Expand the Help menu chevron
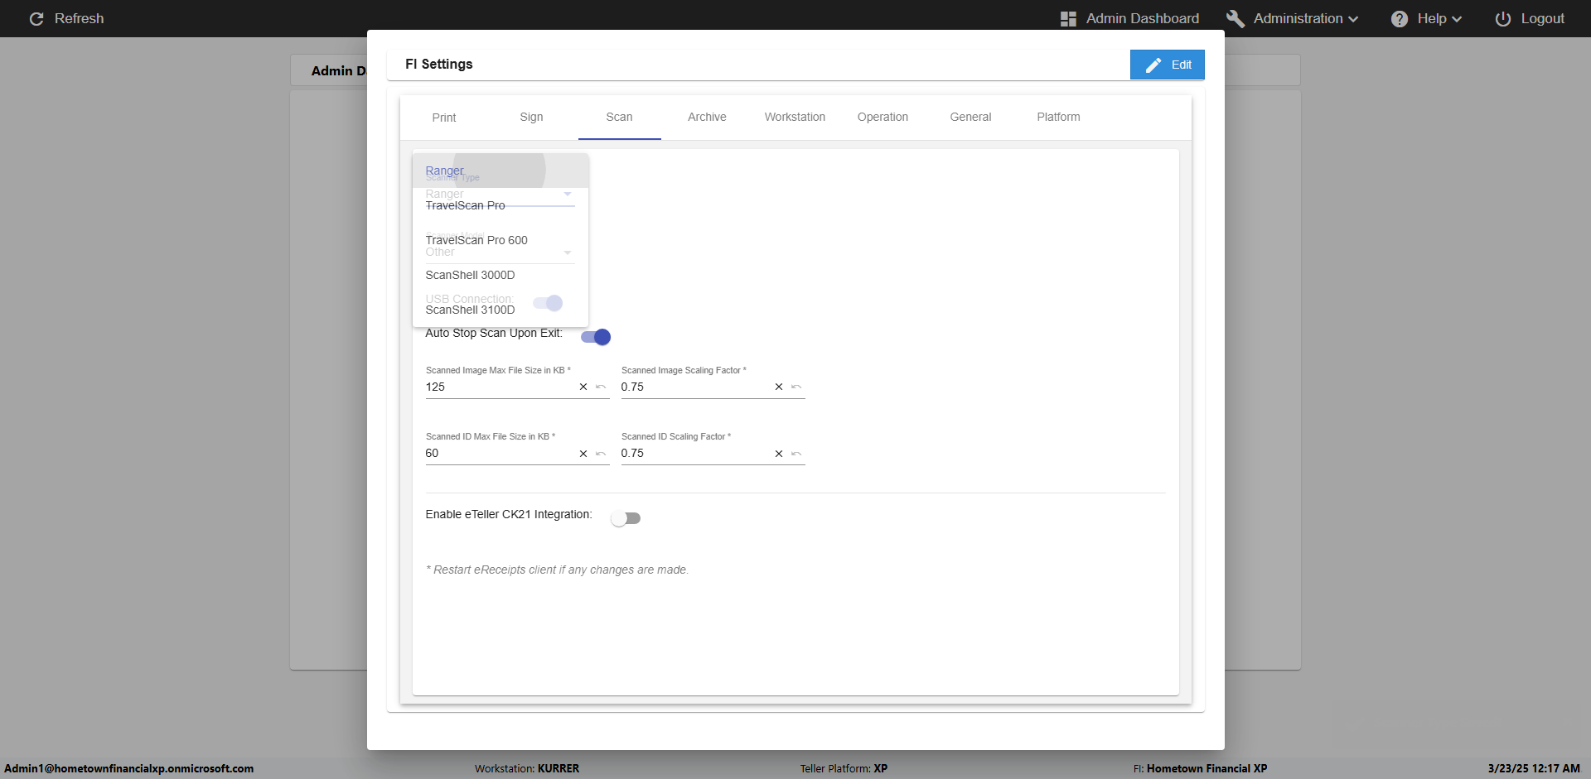 [1457, 19]
